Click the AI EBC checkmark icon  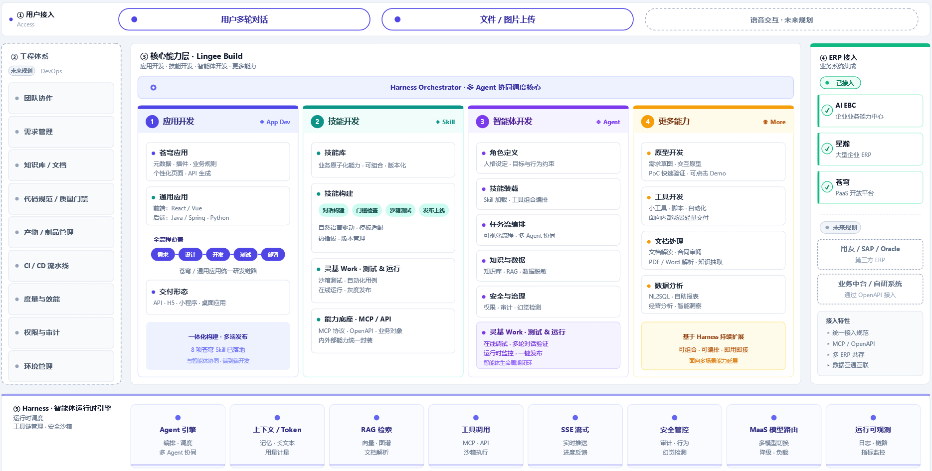coord(827,110)
